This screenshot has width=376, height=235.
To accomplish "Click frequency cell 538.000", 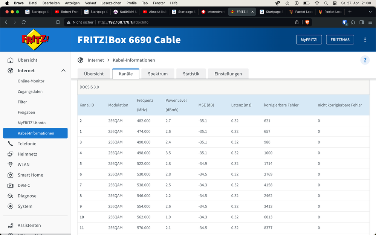I will (x=144, y=185).
